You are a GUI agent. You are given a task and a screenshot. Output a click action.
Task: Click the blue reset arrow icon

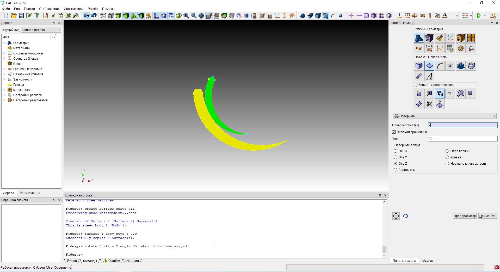click(405, 216)
